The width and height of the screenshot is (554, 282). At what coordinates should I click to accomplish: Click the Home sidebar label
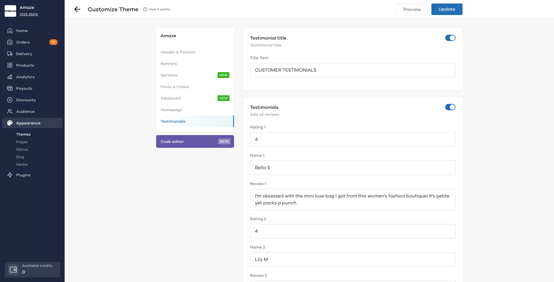[x=22, y=31]
